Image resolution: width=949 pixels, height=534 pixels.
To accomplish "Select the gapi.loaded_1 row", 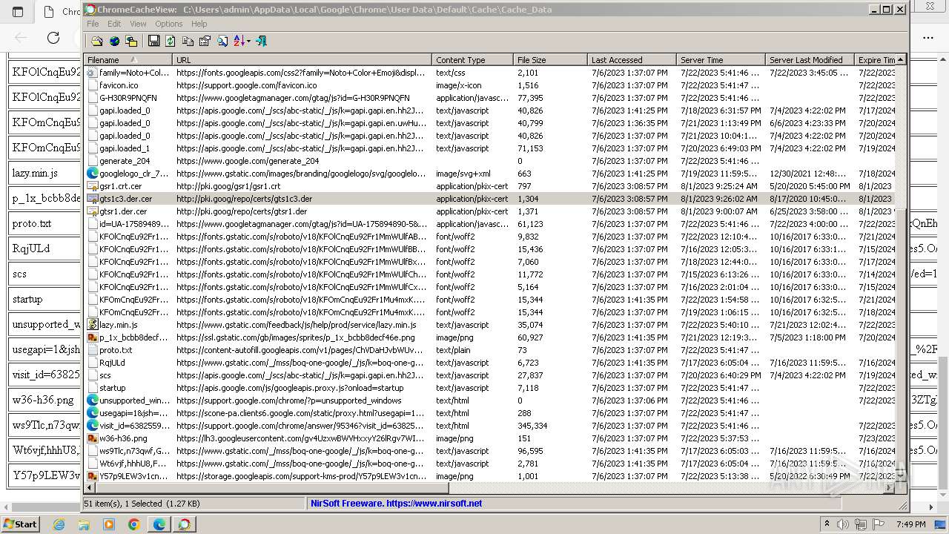I will pos(489,148).
